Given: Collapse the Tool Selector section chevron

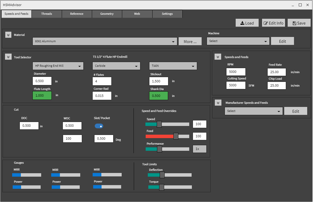Looking at the screenshot, I should (8, 57).
